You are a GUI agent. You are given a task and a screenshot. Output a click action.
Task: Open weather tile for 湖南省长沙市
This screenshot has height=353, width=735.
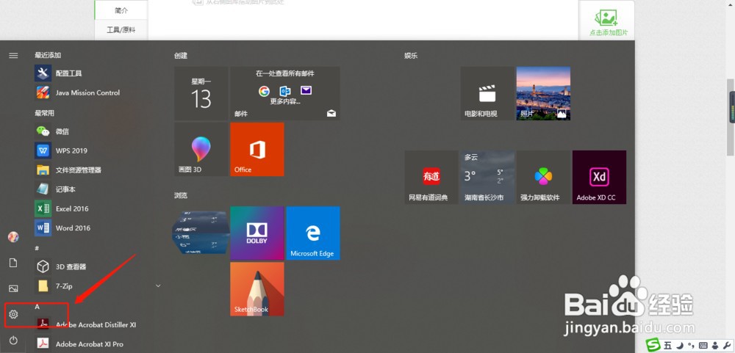coord(487,177)
